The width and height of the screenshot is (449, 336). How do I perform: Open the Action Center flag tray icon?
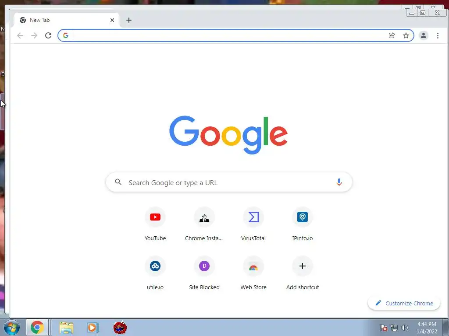(383, 328)
